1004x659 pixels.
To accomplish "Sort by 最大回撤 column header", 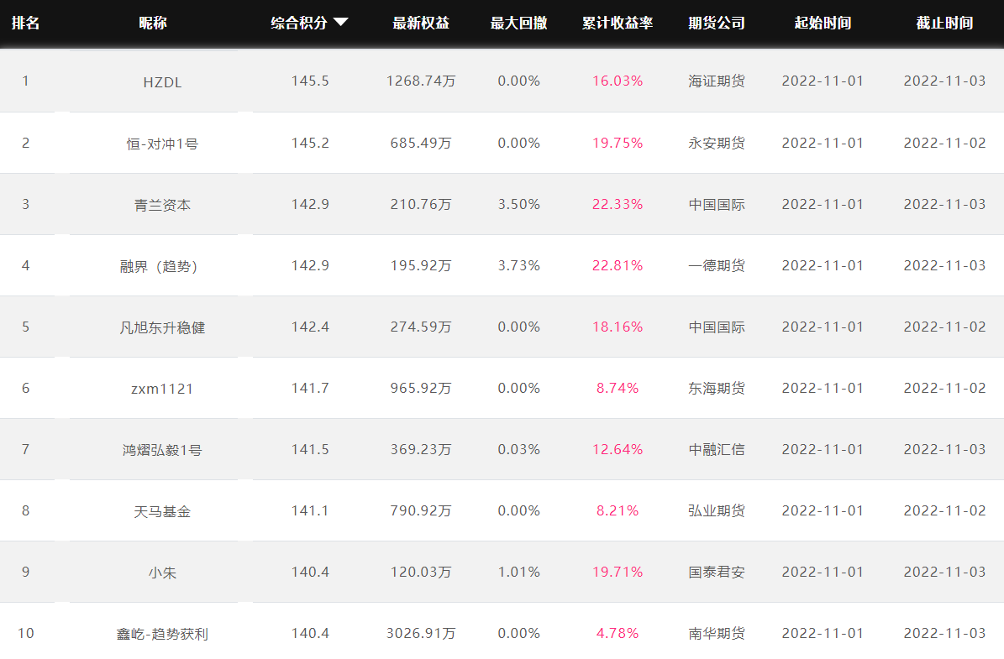I will coord(518,24).
